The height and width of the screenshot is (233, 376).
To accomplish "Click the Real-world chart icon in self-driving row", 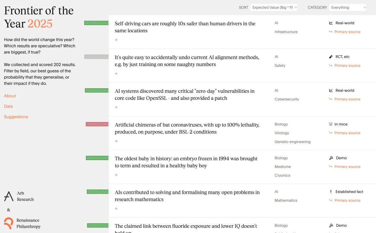I will [x=331, y=23].
